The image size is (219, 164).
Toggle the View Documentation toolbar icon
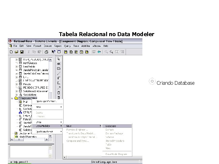point(59,52)
